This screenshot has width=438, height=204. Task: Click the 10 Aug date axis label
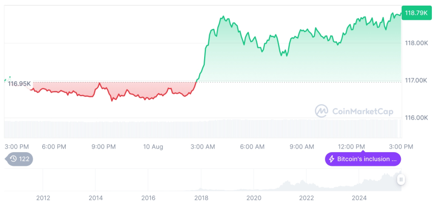point(153,147)
